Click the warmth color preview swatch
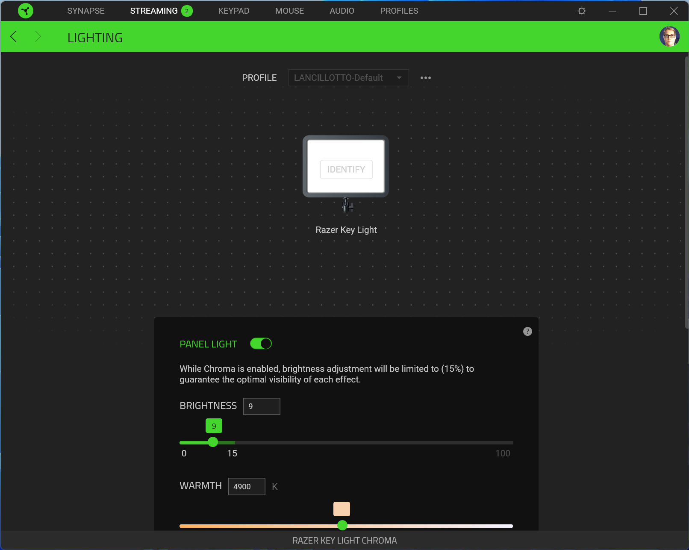This screenshot has width=689, height=550. coord(342,509)
